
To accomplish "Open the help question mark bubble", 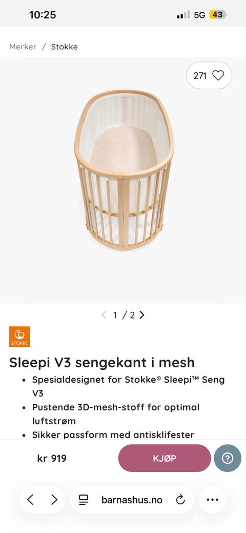I will 228,458.
